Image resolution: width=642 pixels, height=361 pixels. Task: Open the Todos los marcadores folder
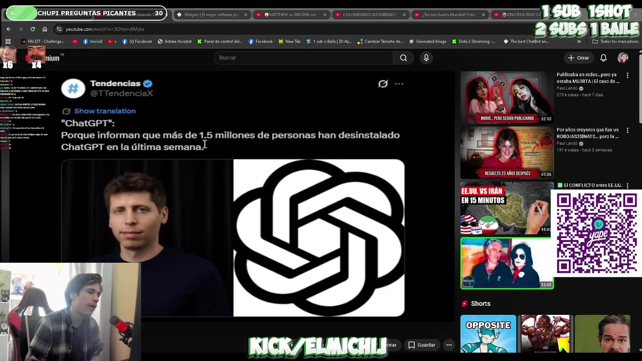point(615,42)
